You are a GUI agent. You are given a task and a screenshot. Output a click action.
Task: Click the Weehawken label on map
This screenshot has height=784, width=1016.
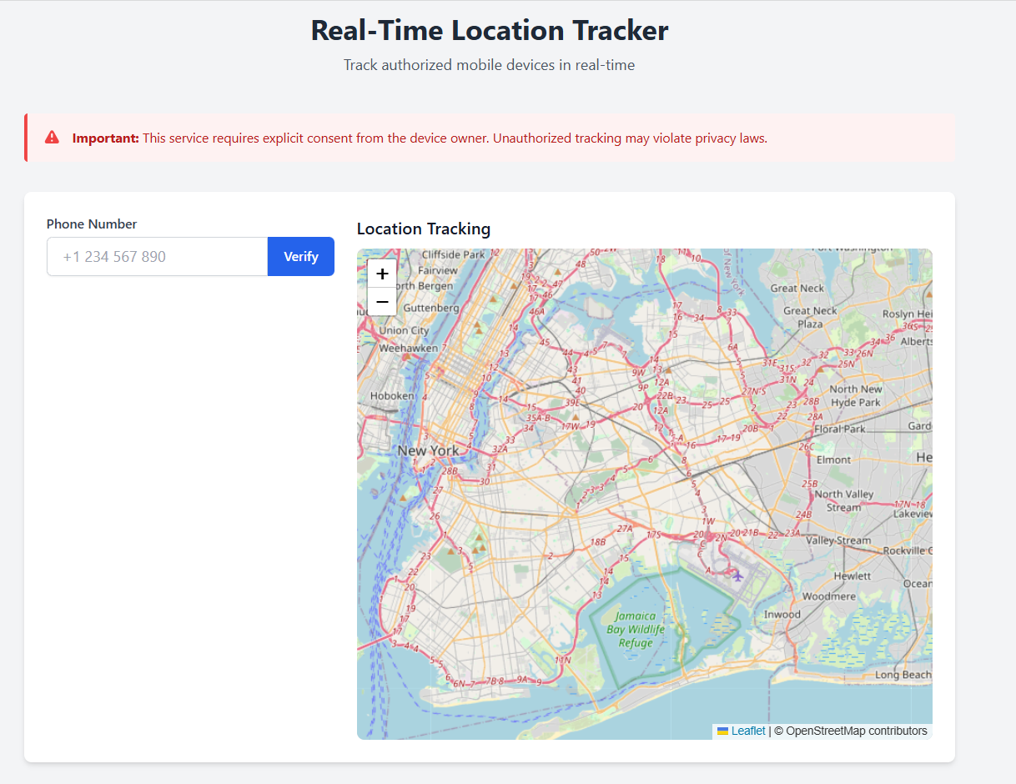point(408,349)
